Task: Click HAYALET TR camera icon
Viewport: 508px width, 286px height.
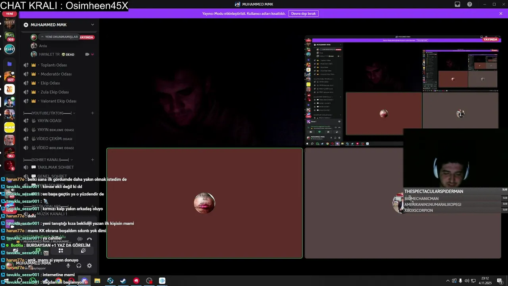Action: coord(87,54)
